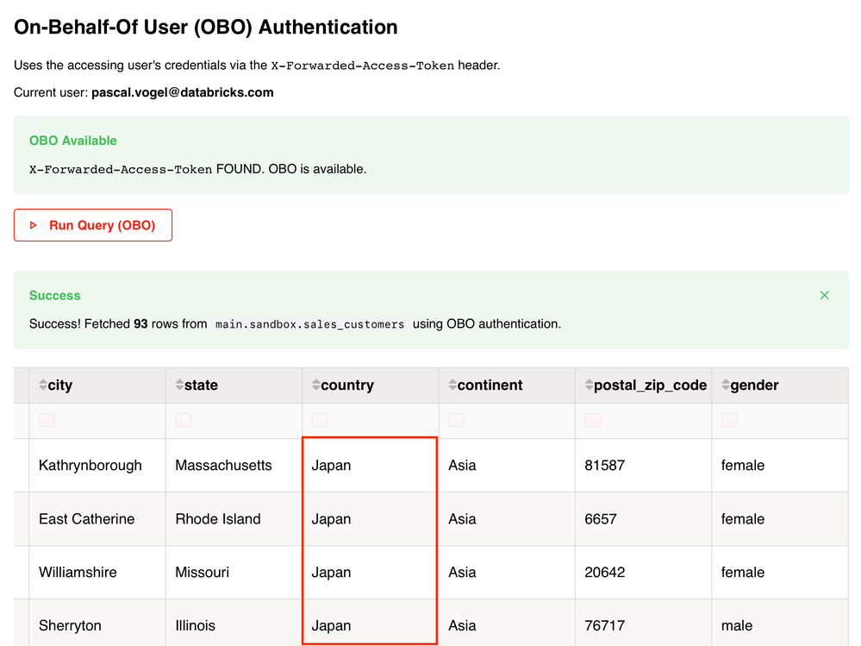Click the state filter input field
Screen dimensions: 861x646
pos(234,421)
